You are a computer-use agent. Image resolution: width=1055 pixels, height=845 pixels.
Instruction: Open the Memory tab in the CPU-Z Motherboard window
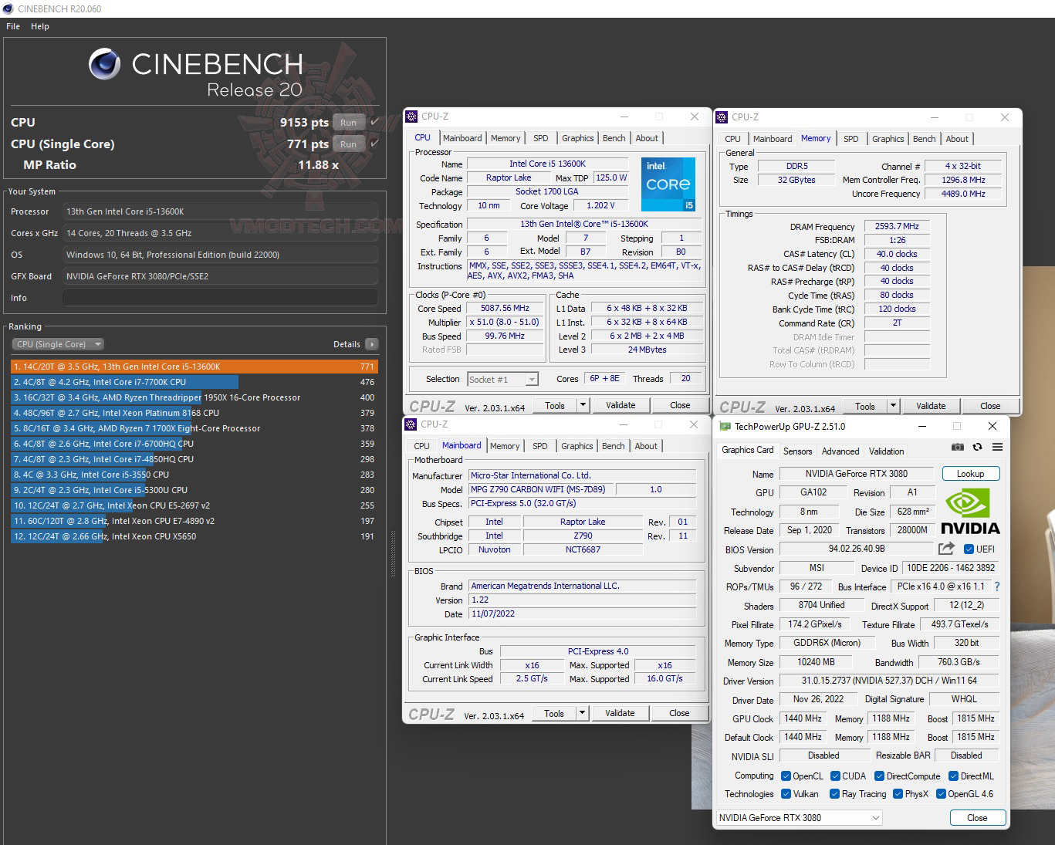pos(505,446)
